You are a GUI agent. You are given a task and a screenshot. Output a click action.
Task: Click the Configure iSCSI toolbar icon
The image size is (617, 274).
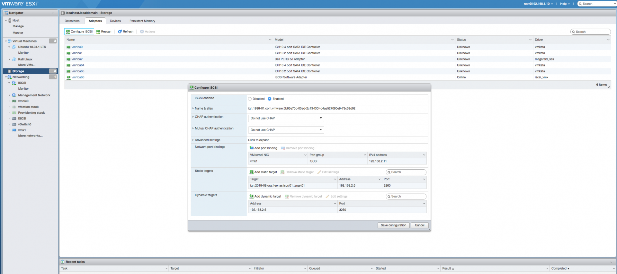pyautogui.click(x=68, y=31)
